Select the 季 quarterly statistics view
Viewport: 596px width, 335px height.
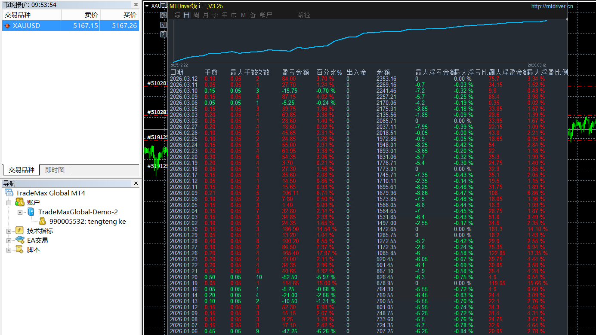[215, 15]
